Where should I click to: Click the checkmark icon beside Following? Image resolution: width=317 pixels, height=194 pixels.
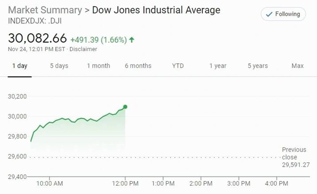269,14
